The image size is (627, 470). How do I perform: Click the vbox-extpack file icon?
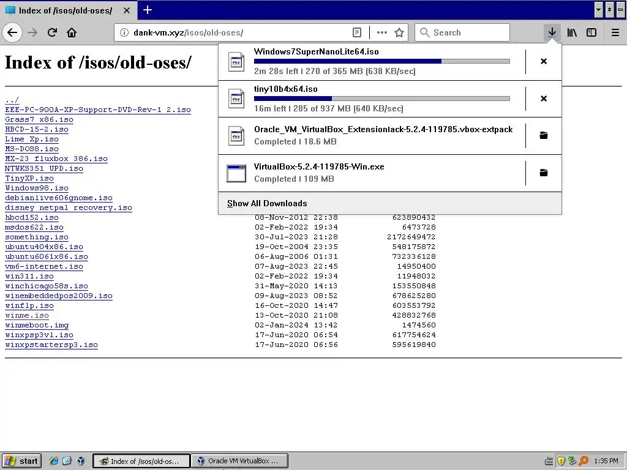click(x=236, y=136)
